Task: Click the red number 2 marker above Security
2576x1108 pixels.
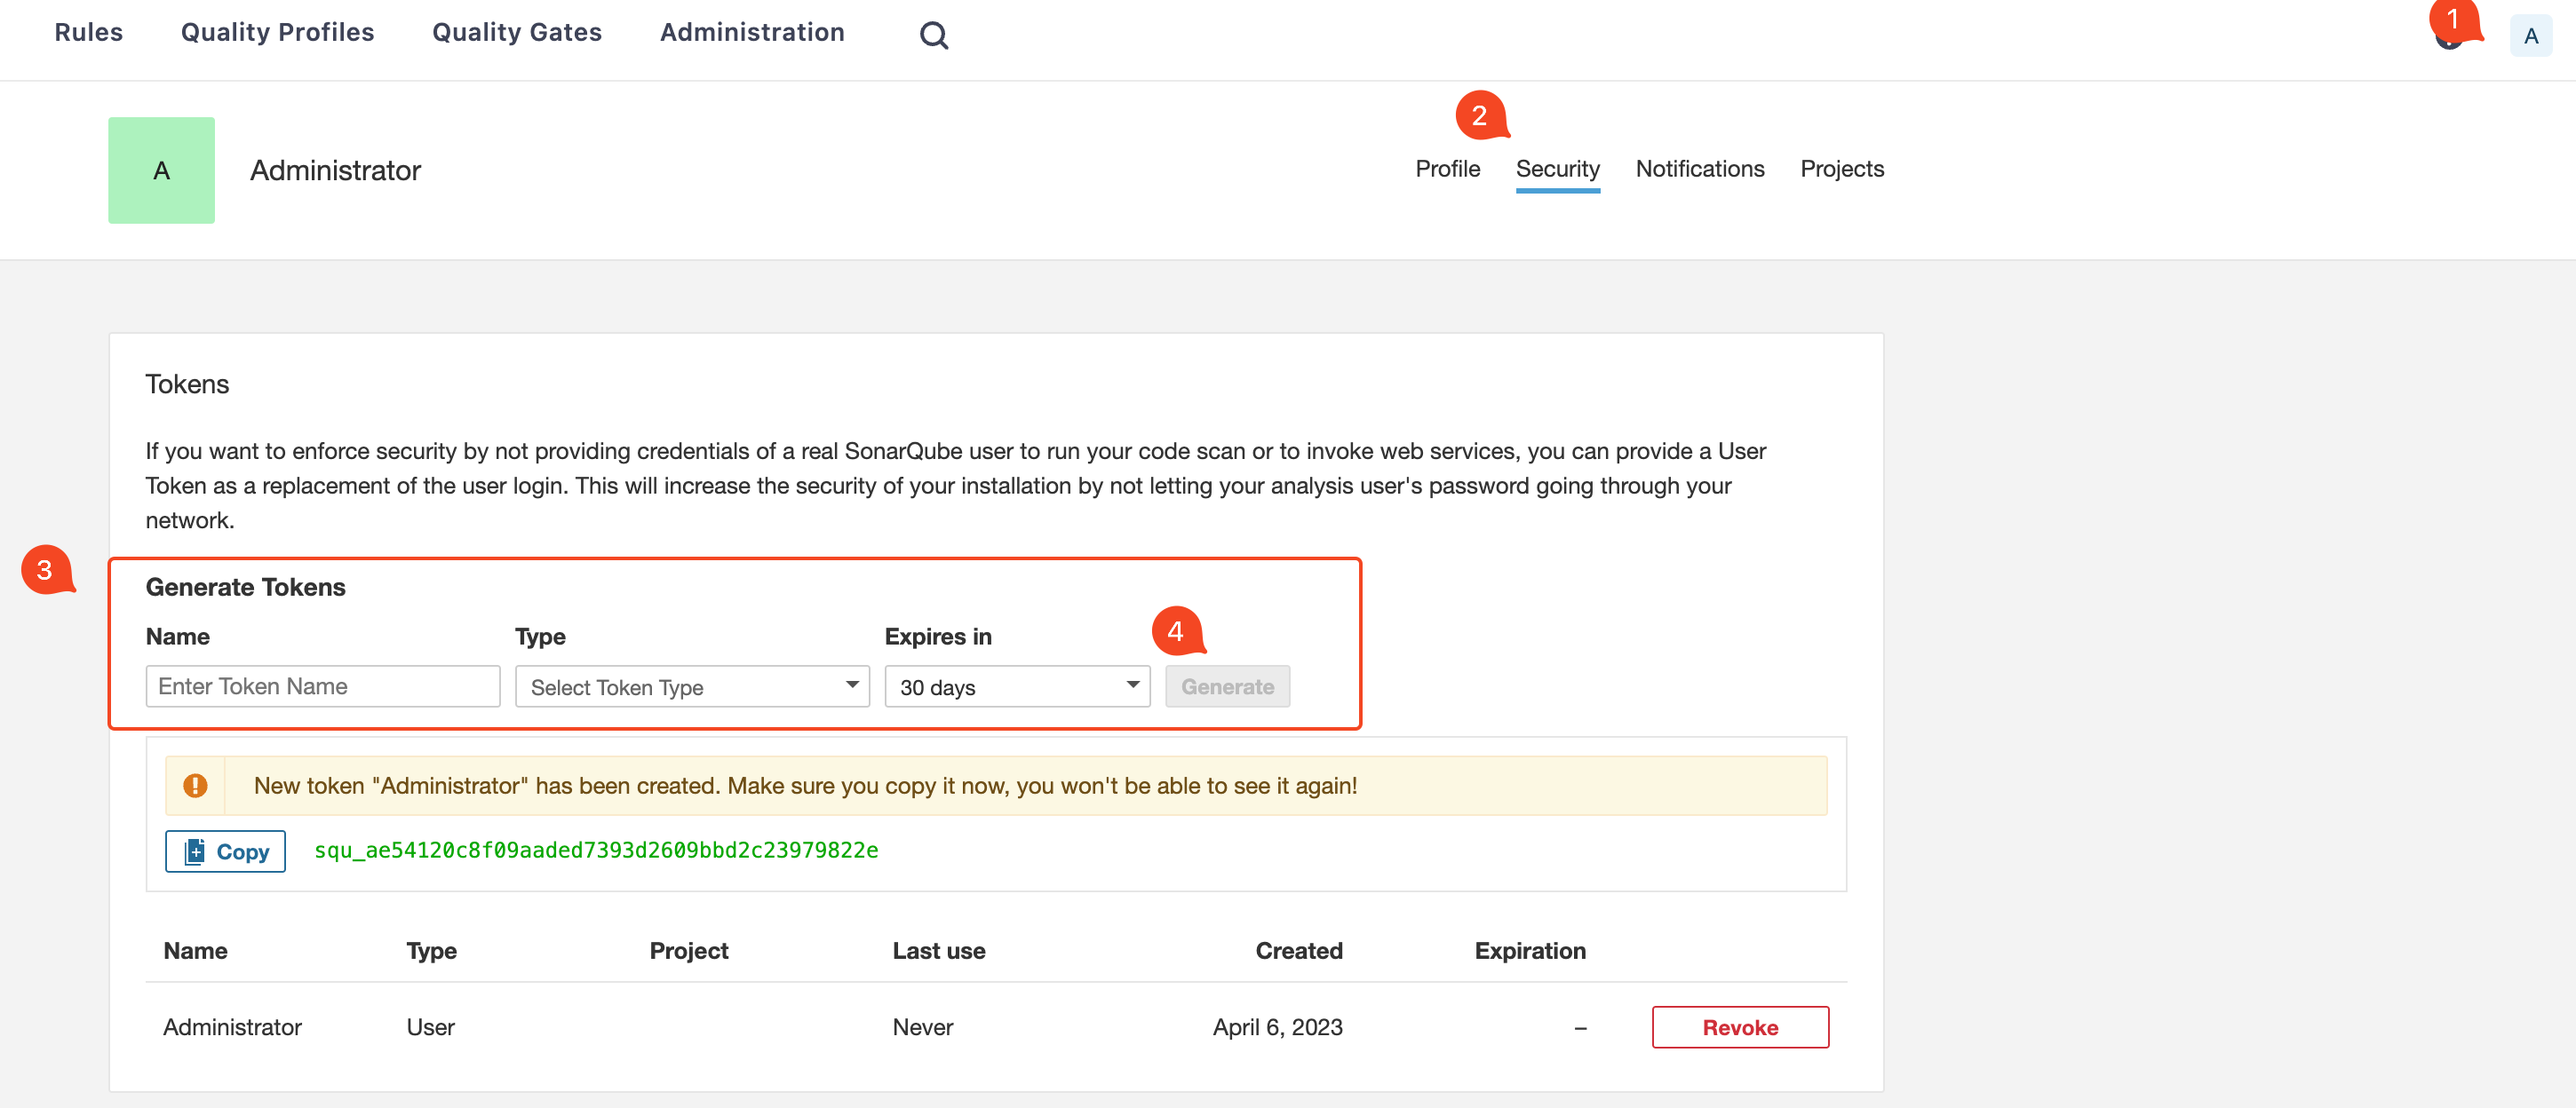Action: point(1479,116)
